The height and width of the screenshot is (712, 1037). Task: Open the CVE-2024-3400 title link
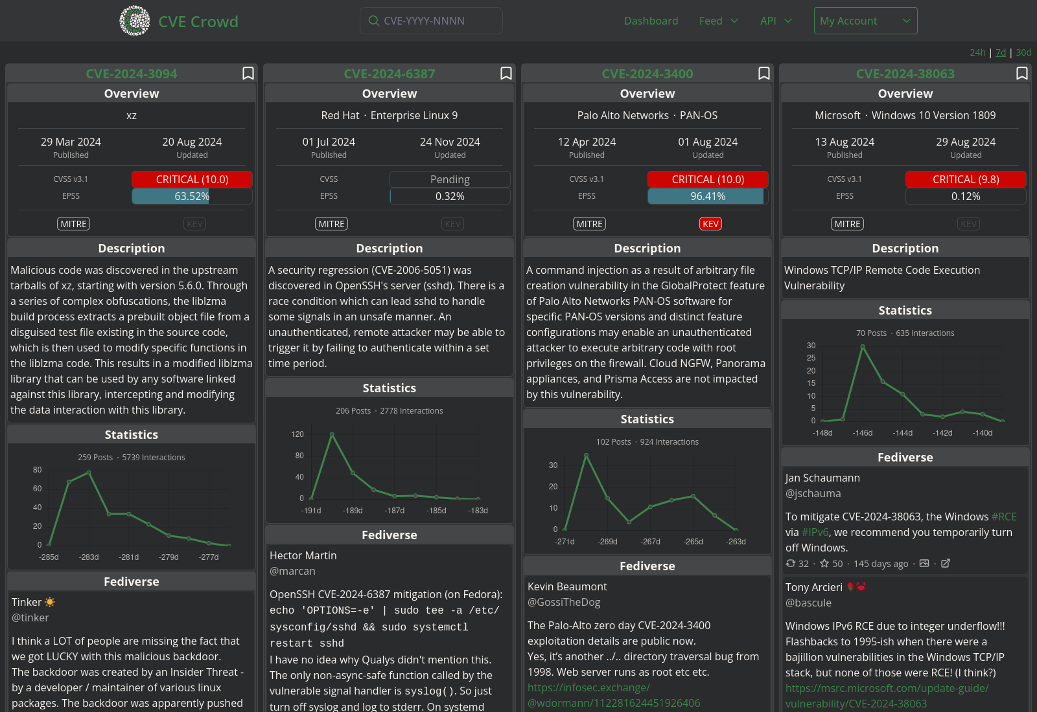tap(647, 74)
